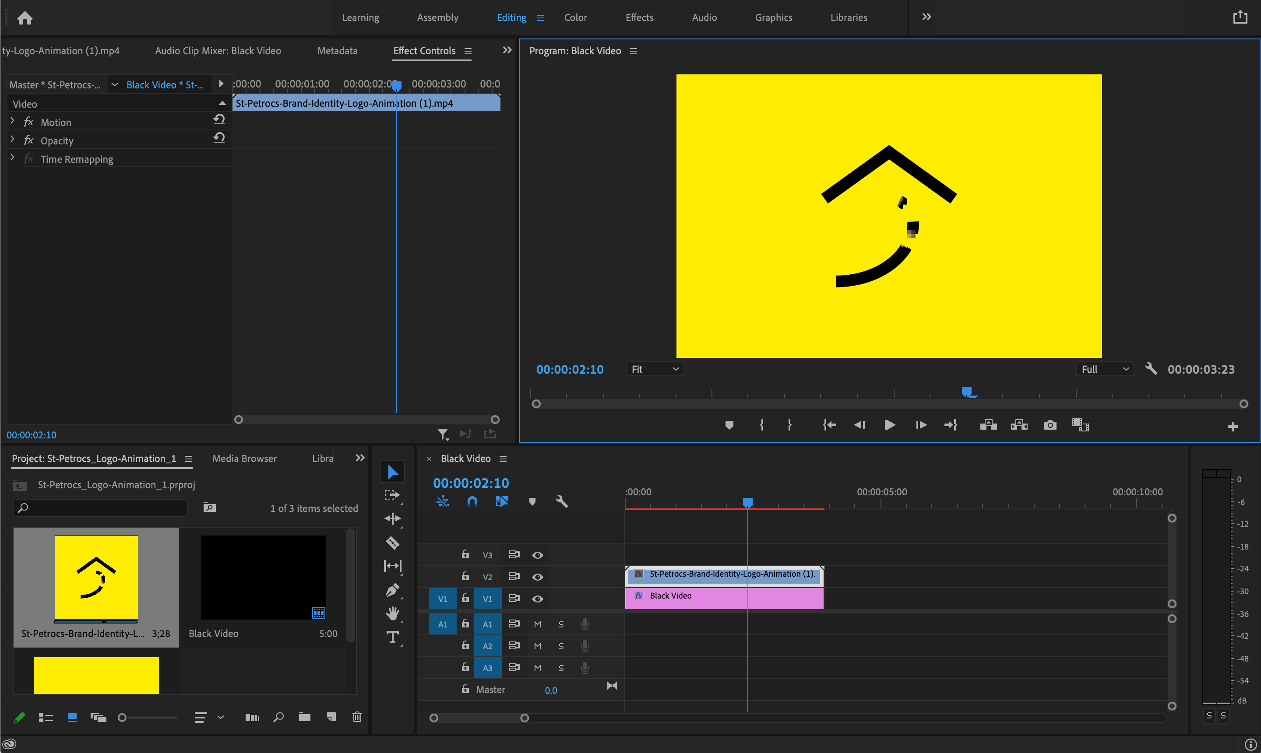Hide the V2 track output eye
Screen dimensions: 1261x753
point(538,577)
